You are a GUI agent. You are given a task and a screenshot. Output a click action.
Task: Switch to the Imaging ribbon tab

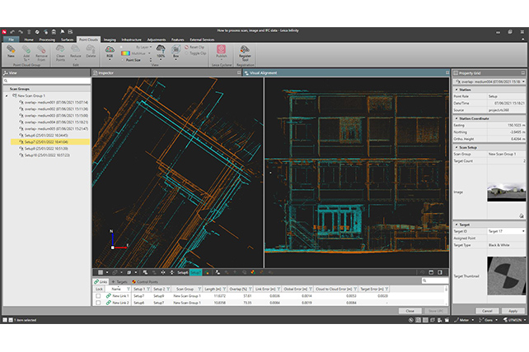tap(110, 39)
